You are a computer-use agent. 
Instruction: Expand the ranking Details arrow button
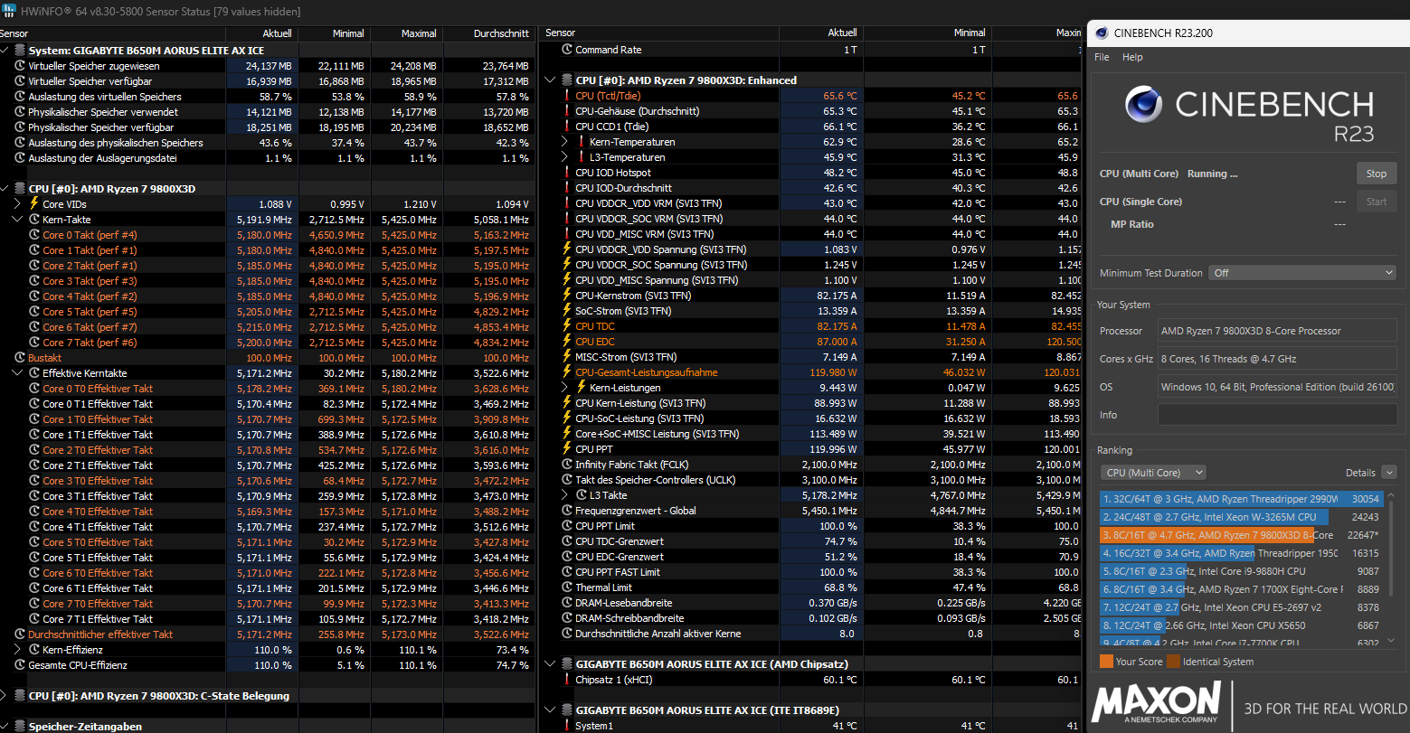coord(1388,473)
